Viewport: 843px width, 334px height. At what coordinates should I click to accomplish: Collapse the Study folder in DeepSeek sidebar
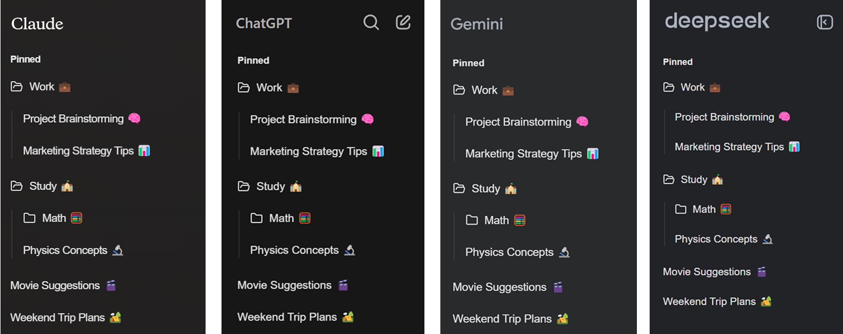click(669, 179)
